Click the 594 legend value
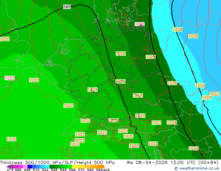Viewport: 221px width, 171px height. (99, 170)
